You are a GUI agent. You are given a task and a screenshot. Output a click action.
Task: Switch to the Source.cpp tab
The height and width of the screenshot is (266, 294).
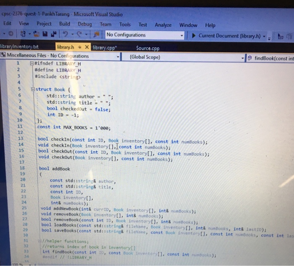(148, 48)
